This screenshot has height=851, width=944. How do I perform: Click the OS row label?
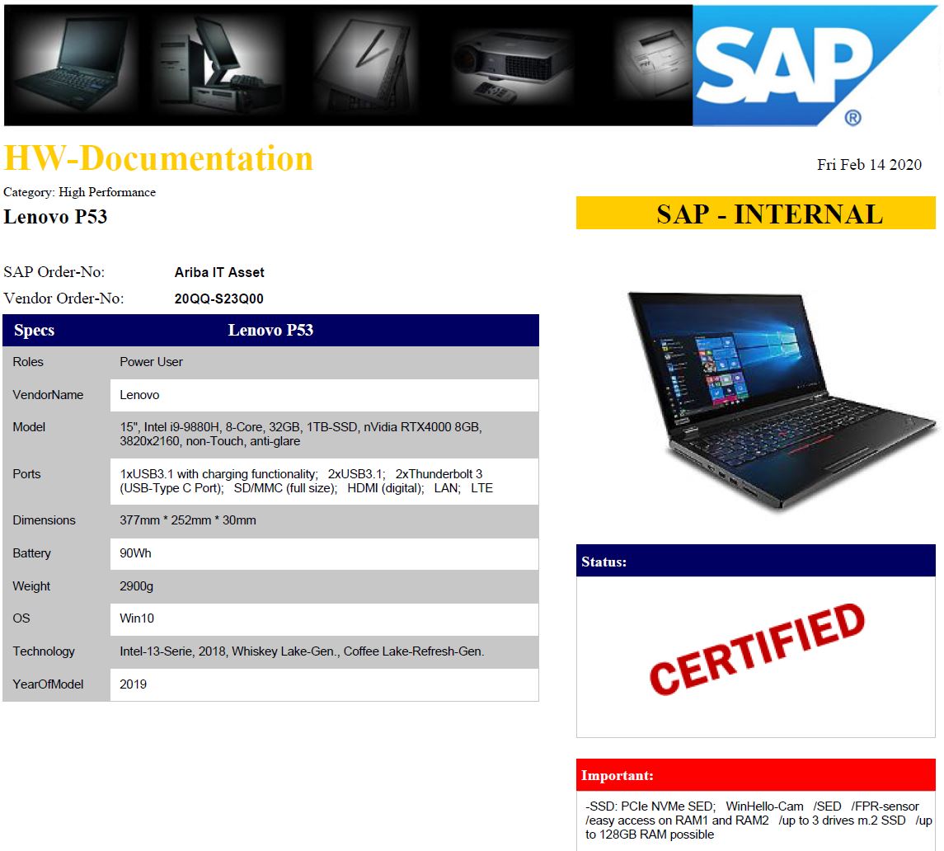pyautogui.click(x=21, y=618)
